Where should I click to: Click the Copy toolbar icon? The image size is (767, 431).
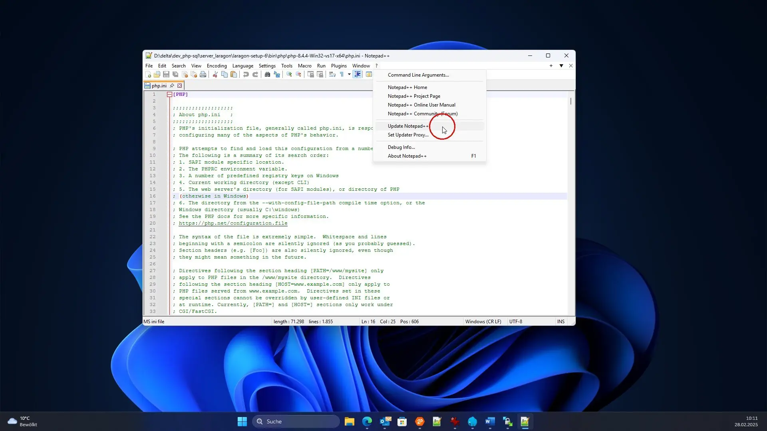click(225, 75)
